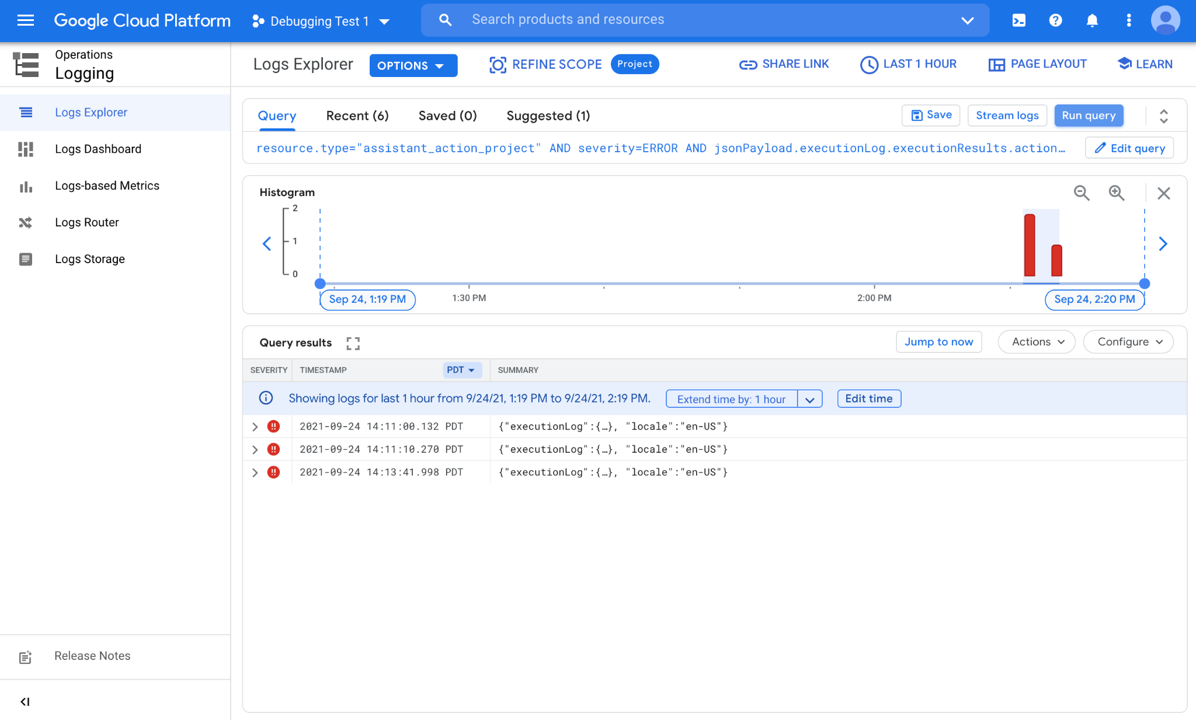This screenshot has width=1196, height=720.
Task: Click the Run query button
Action: [1088, 116]
